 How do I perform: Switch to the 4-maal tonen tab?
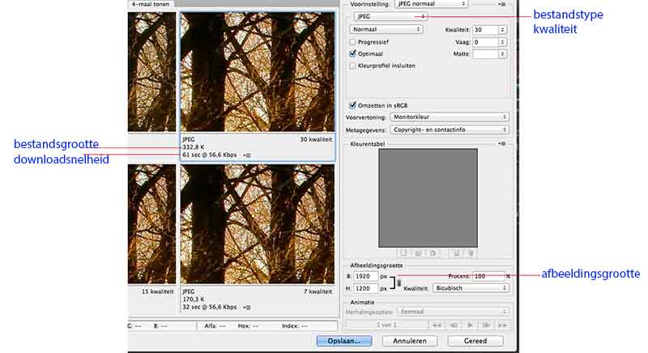tap(150, 4)
